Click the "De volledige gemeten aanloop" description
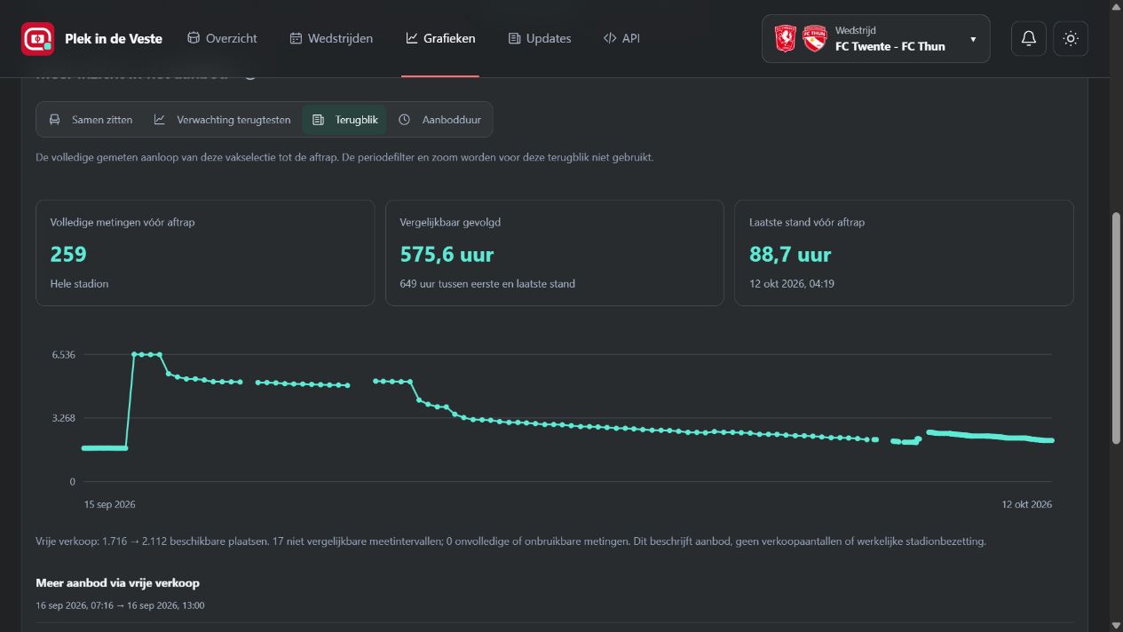The height and width of the screenshot is (632, 1123). [344, 157]
